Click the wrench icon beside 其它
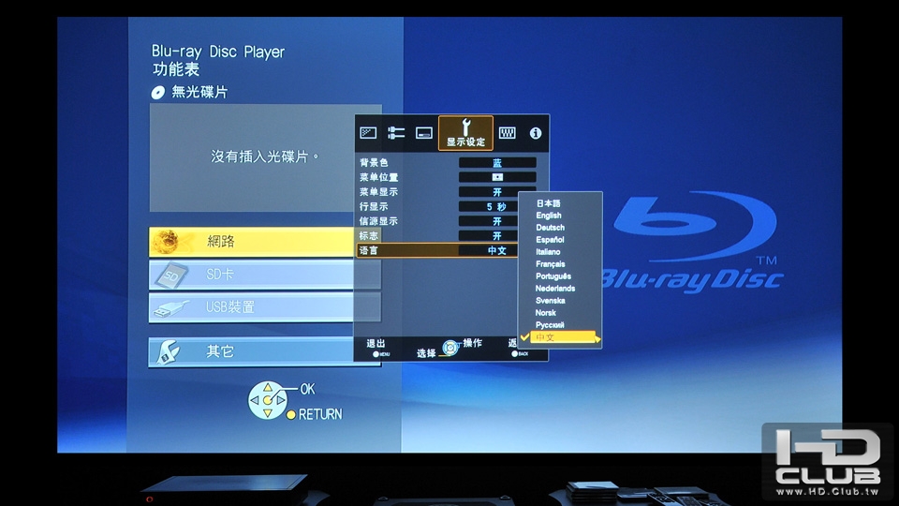Image resolution: width=899 pixels, height=506 pixels. [x=168, y=351]
